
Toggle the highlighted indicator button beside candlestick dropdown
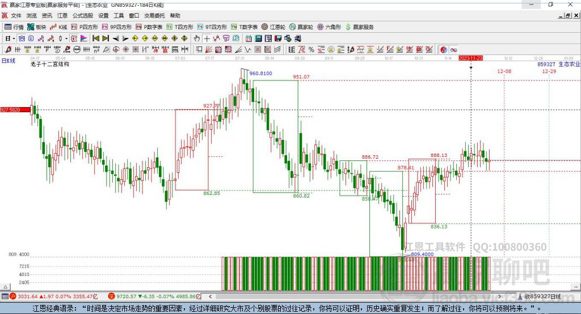coord(74,39)
